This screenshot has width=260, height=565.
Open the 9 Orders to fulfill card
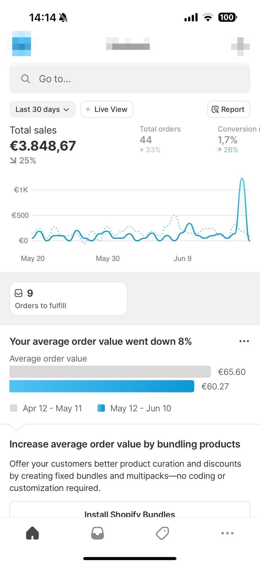pyautogui.click(x=68, y=298)
